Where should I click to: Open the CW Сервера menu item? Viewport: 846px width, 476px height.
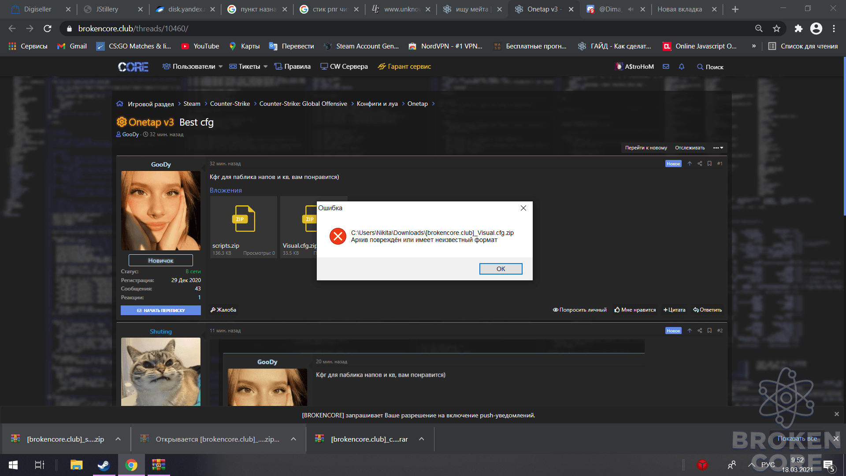[344, 67]
